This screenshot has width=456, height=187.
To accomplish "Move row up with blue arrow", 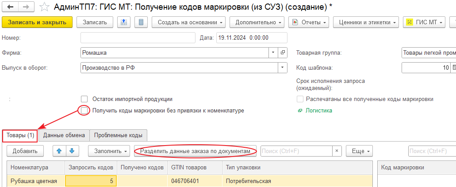I will point(59,151).
